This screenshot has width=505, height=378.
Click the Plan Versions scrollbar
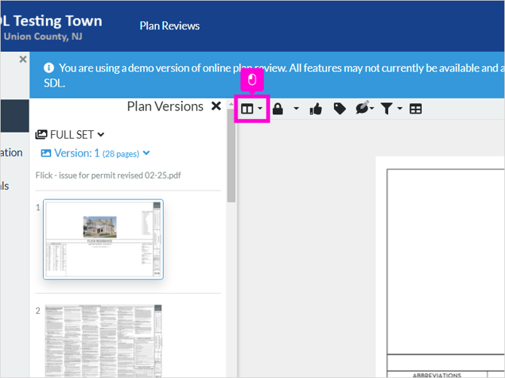click(231, 156)
